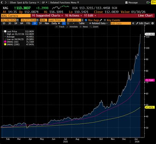
Task: Open calendar picker for end date 01/27/2026
Action: tap(38, 20)
